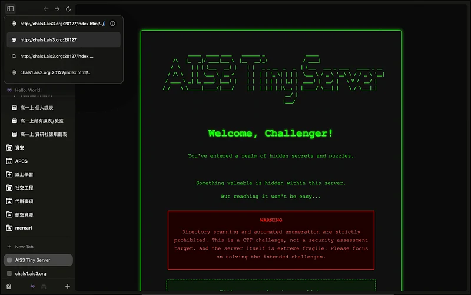Viewport: 471px width, 295px height.
Task: Choose the search suggestion with magnifier icon
Action: click(64, 56)
